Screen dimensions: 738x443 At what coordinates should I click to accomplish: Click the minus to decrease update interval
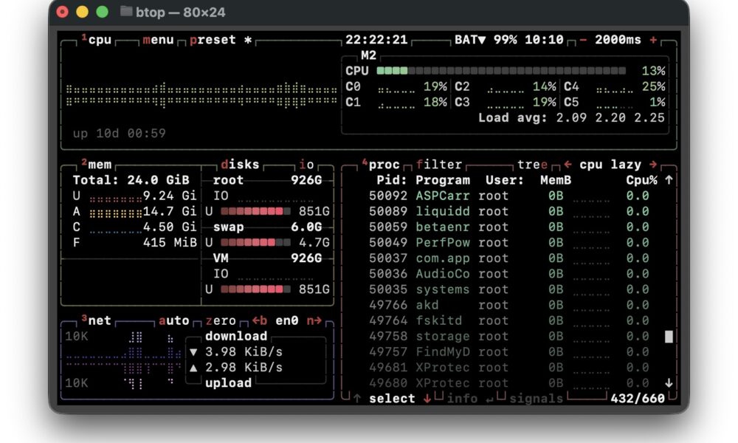pyautogui.click(x=583, y=40)
